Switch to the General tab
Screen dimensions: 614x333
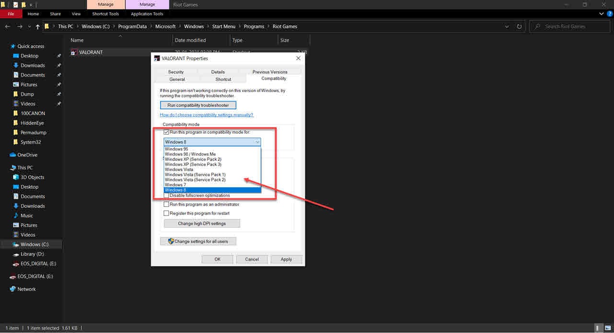(177, 80)
